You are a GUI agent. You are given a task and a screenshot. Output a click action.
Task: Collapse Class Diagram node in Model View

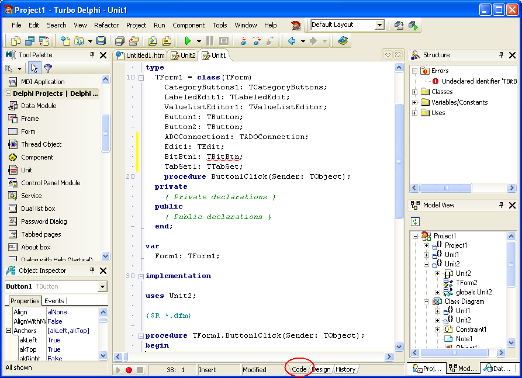point(426,302)
